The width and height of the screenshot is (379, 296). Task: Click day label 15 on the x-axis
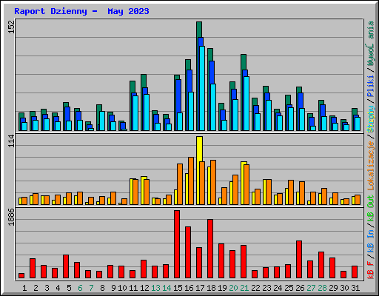coord(178,288)
